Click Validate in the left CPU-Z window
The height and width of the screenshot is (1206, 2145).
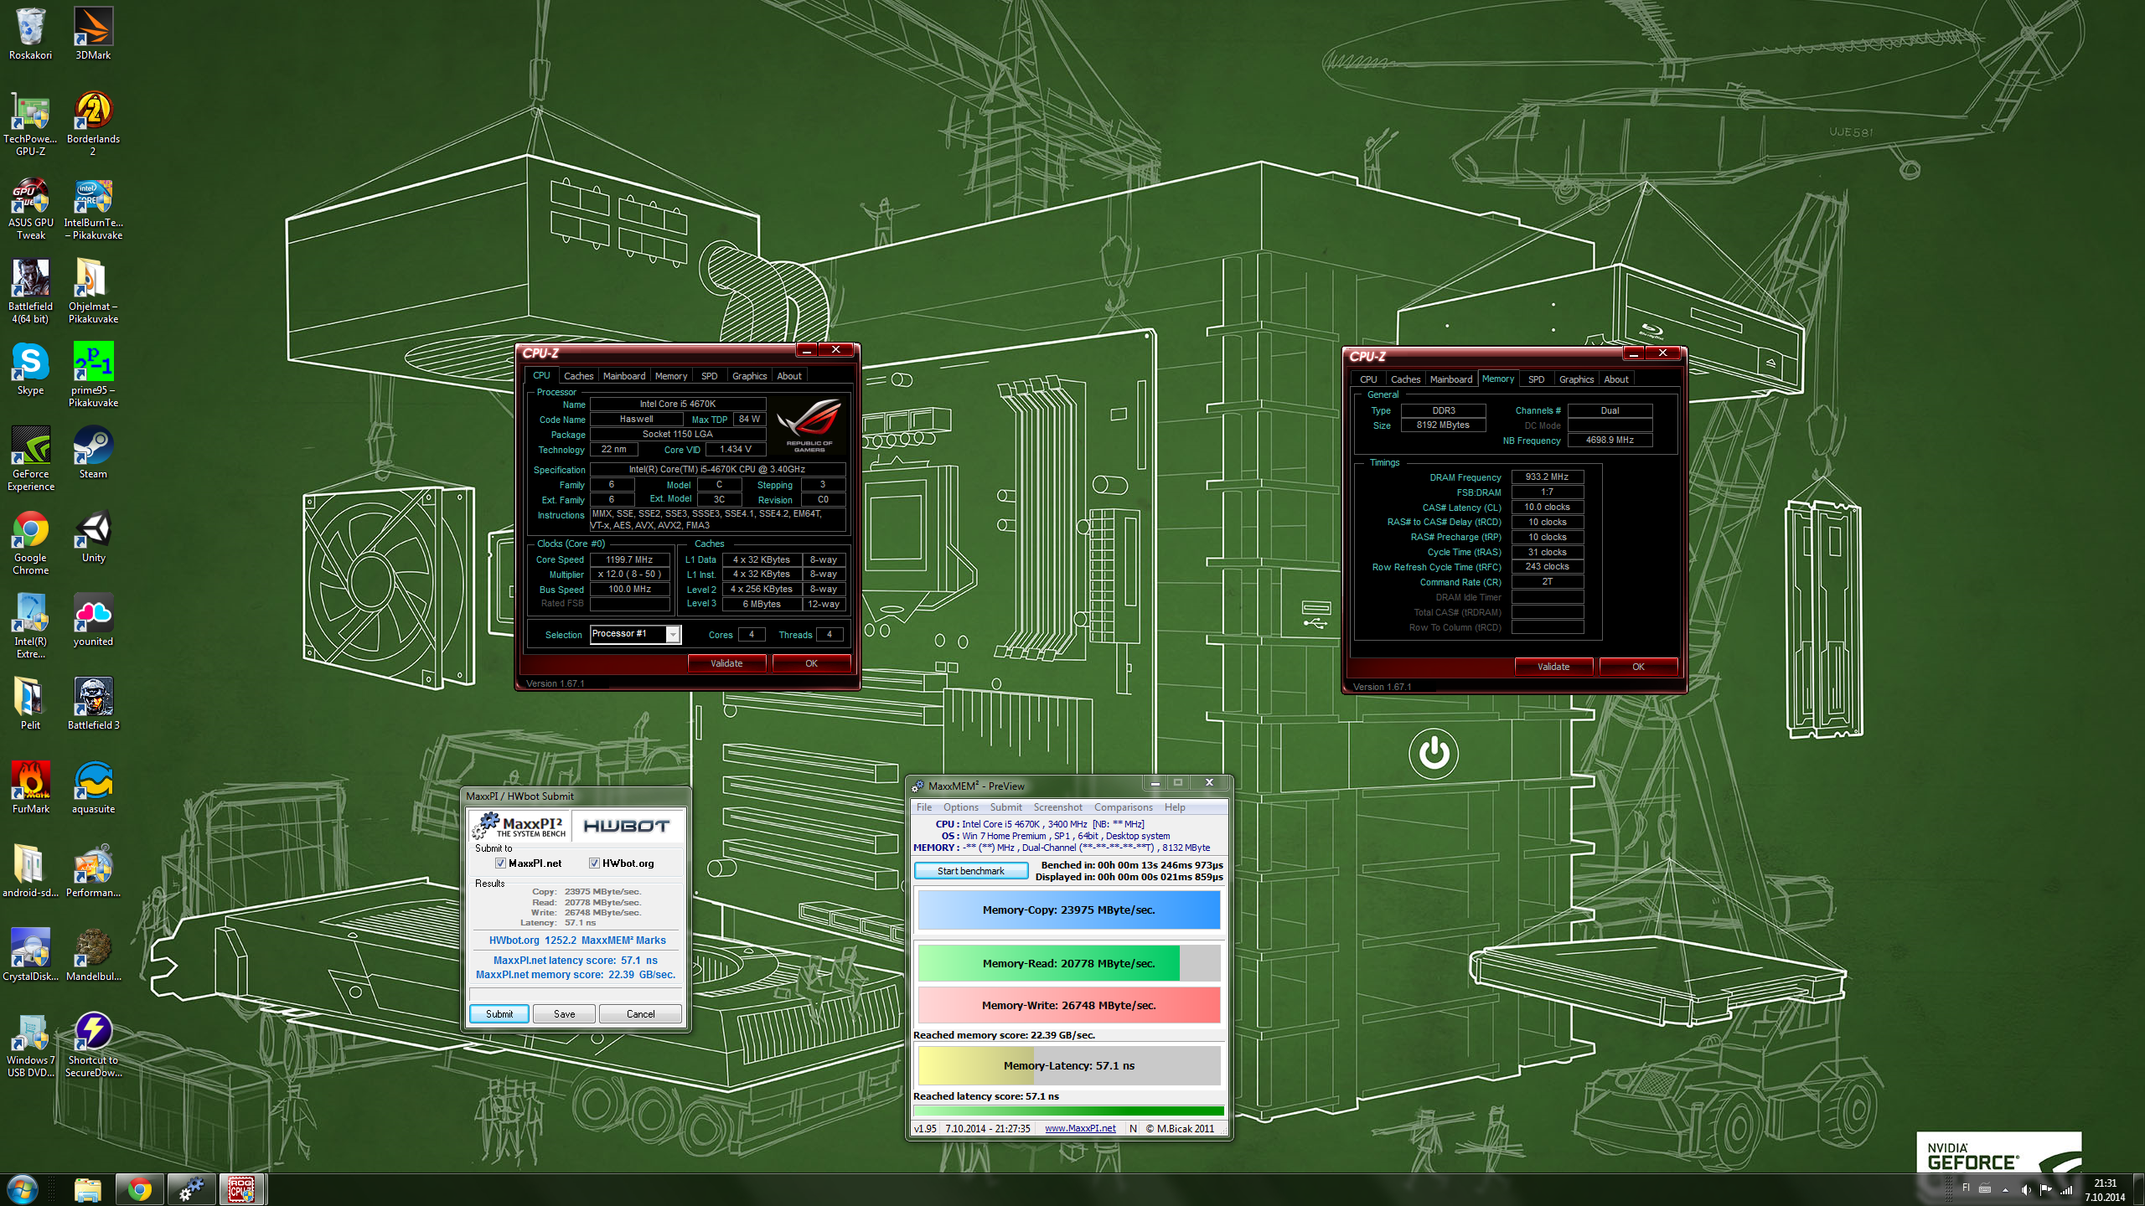click(x=726, y=663)
